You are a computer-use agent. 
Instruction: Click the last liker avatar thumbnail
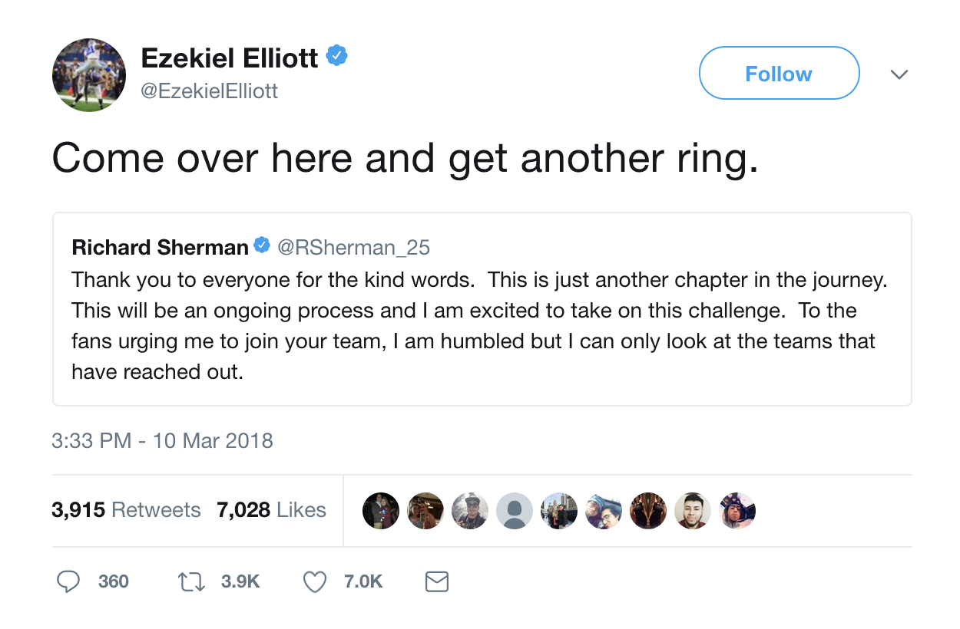coord(737,511)
